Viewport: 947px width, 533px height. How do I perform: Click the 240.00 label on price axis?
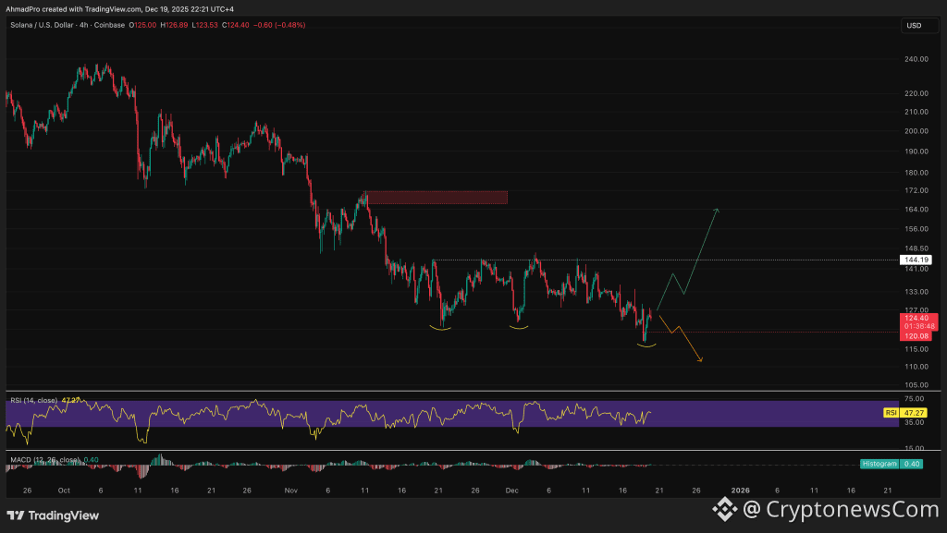click(x=916, y=59)
